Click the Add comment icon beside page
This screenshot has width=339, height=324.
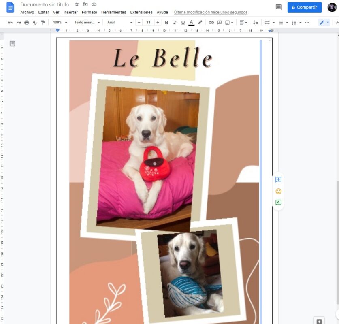tap(278, 179)
